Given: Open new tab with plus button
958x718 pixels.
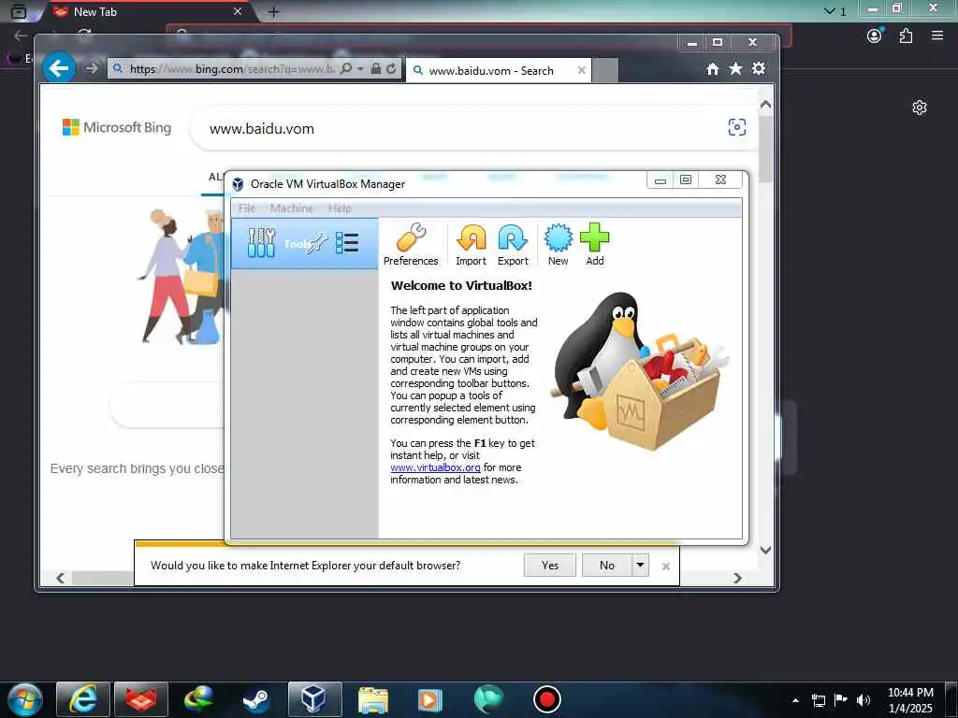Looking at the screenshot, I should [274, 11].
